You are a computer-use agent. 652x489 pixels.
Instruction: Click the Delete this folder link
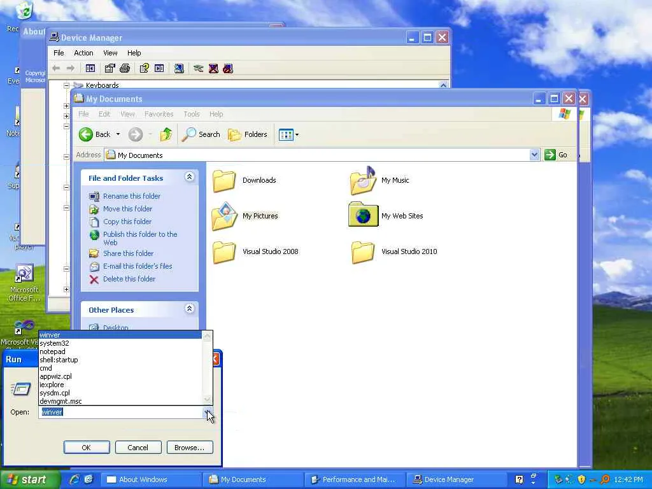coord(129,279)
